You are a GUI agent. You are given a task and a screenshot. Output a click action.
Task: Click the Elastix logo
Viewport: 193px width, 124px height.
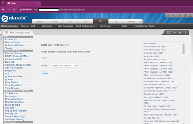(x=14, y=19)
